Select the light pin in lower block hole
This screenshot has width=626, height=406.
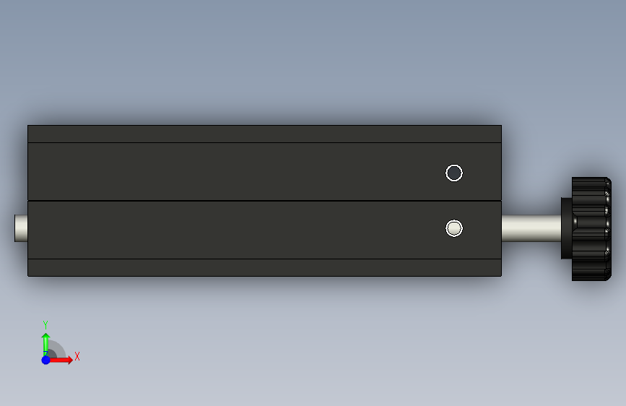pyautogui.click(x=454, y=228)
